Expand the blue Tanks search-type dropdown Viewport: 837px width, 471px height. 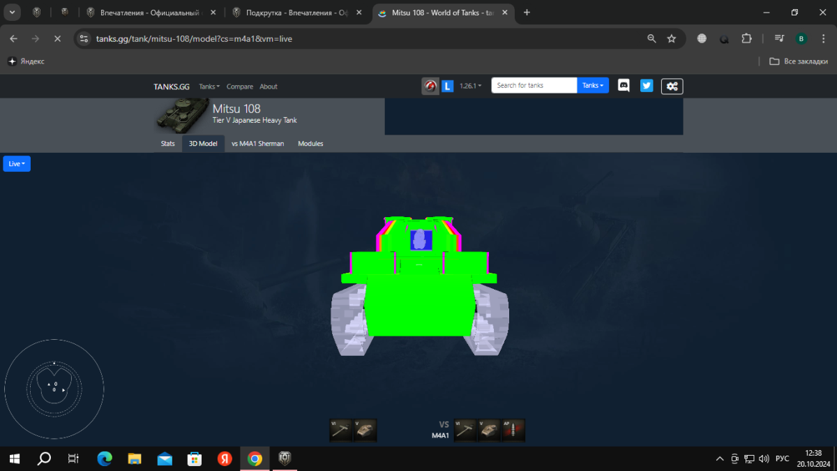click(593, 85)
